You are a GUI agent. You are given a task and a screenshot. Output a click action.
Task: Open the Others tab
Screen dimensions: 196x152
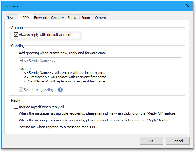tap(100, 18)
